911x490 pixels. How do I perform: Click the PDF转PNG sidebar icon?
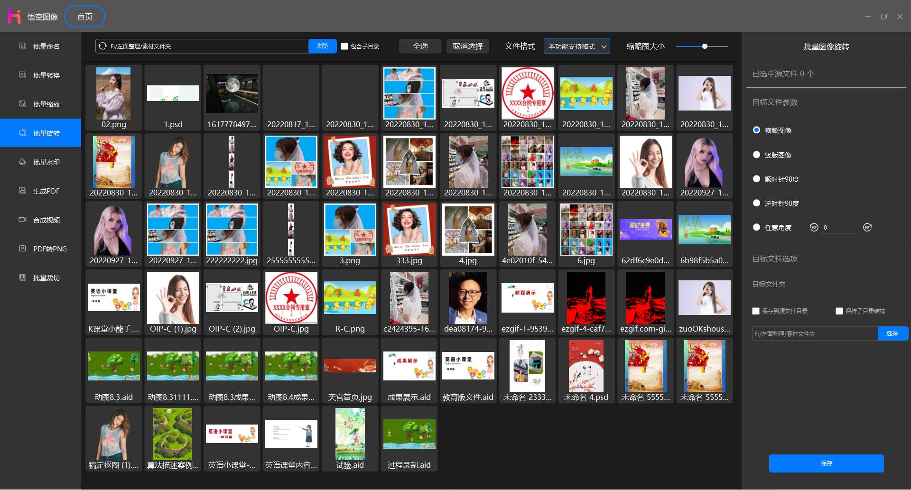click(22, 249)
